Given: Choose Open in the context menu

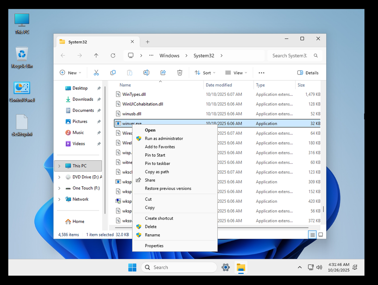Looking at the screenshot, I should pyautogui.click(x=175, y=130).
